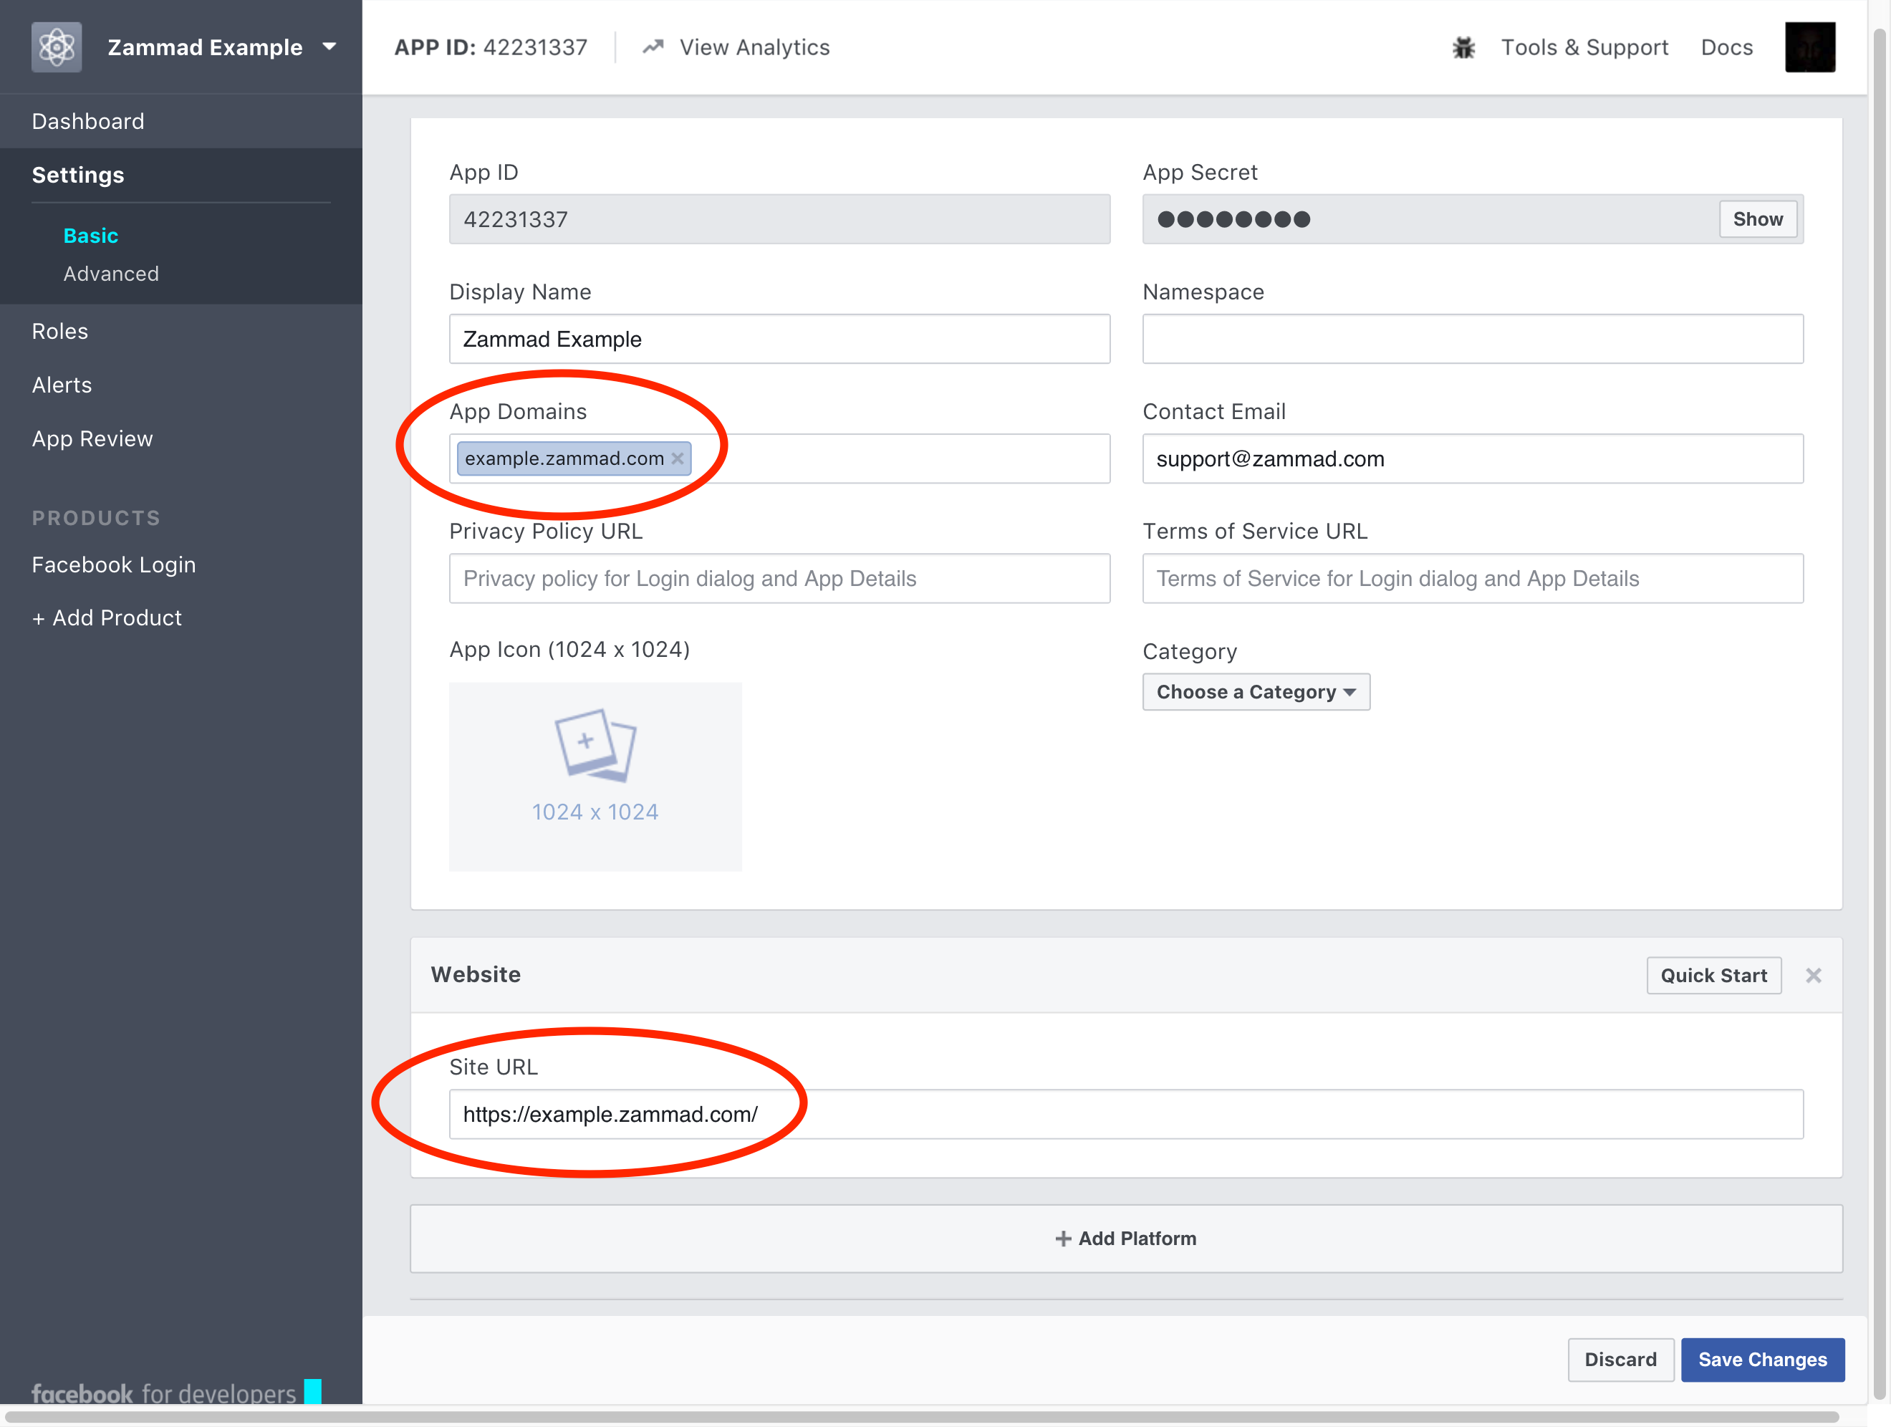
Task: Remove example.zammad.com domain tag
Action: (678, 459)
